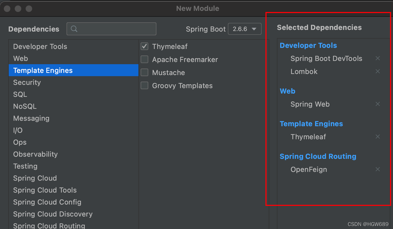
Task: Click Web heading in Selected Dependencies
Action: pos(288,91)
